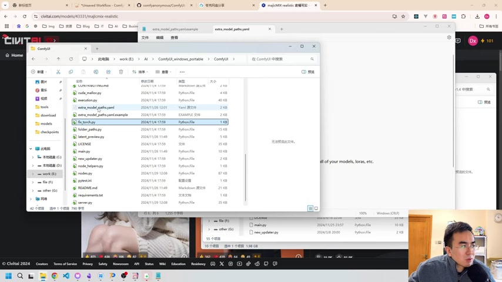Open the 查看 menu in Notepad

click(x=174, y=38)
